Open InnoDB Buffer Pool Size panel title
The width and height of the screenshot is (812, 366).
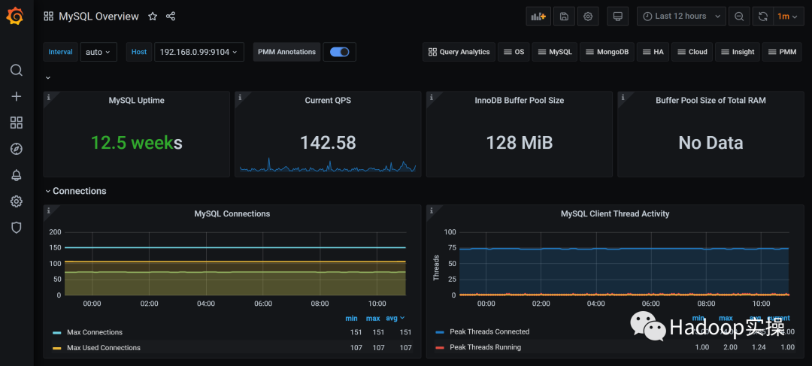tap(520, 101)
